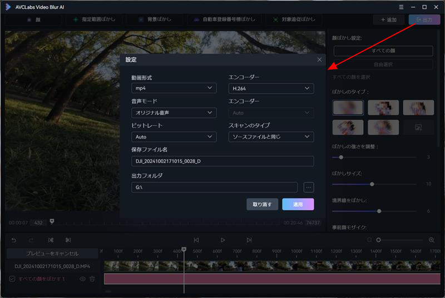Click the redo arrow in timeline toolbar
Screen dimensions: 445x298
(x=31, y=240)
